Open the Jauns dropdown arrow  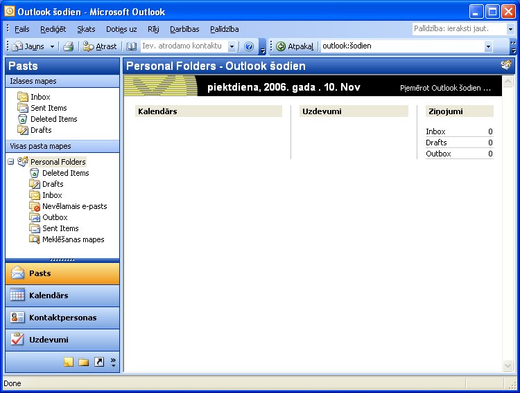[x=52, y=46]
